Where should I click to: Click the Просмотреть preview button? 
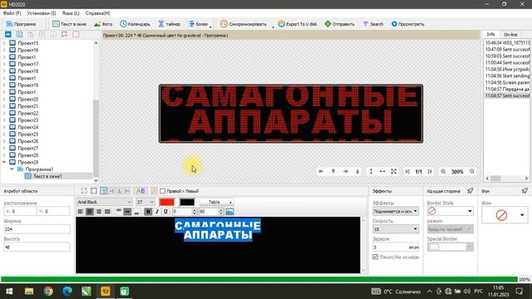click(x=407, y=24)
